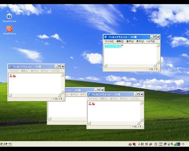The height and width of the screenshot is (151, 189).
Task: Open the ファイル(F) menu in the active Notepad window
Action: pyautogui.click(x=109, y=41)
